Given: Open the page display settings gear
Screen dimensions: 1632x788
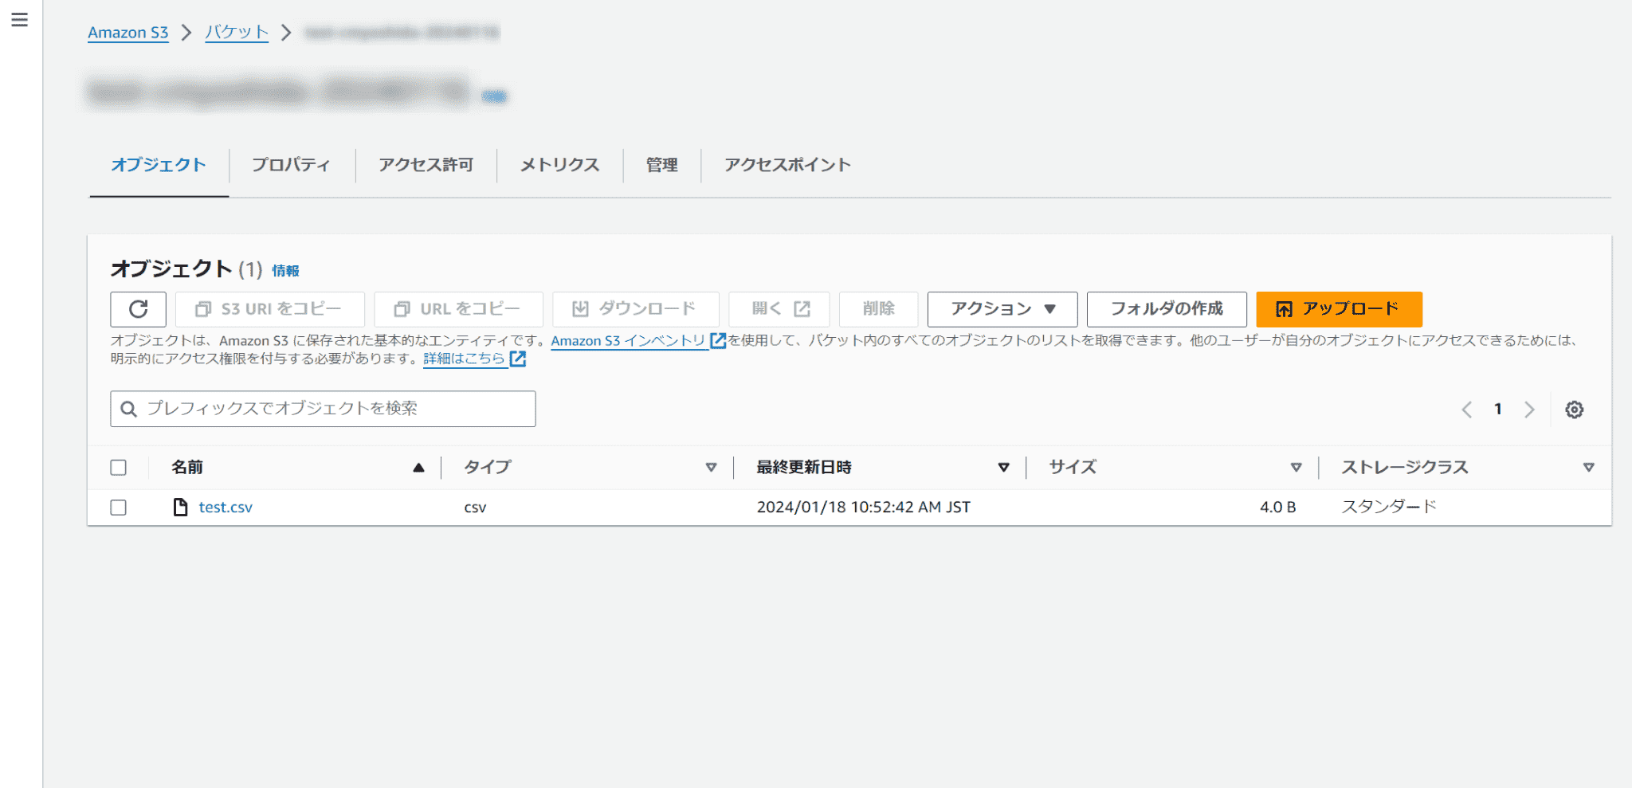Looking at the screenshot, I should [1574, 409].
